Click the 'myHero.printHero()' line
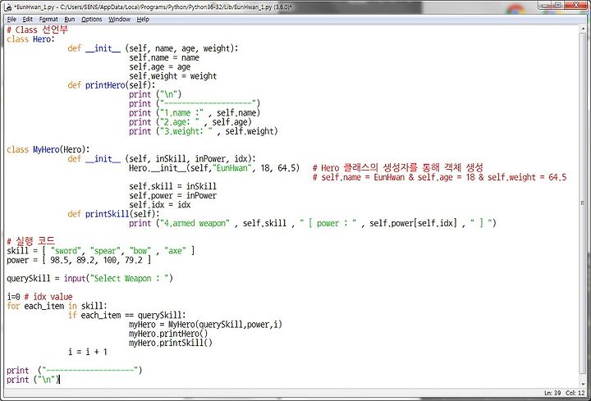 (168, 334)
